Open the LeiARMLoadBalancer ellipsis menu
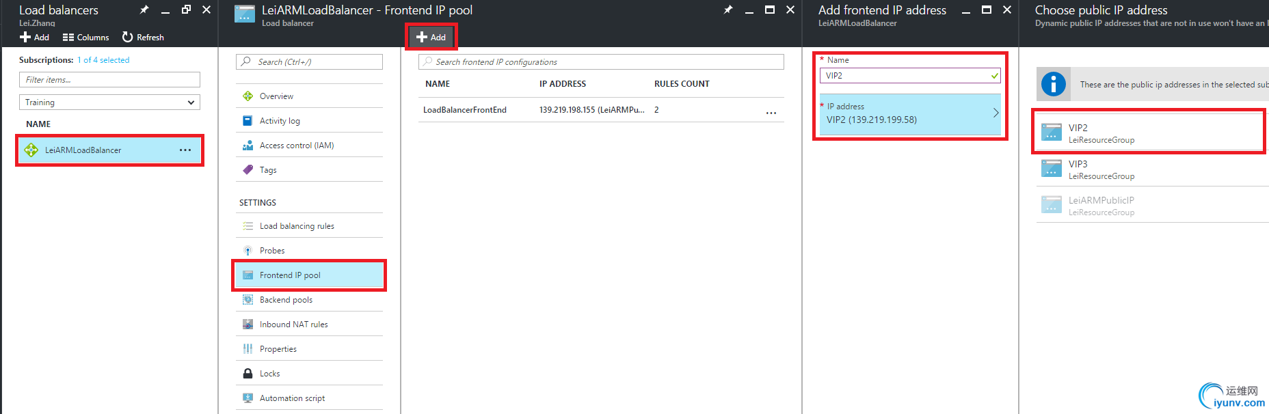 185,150
